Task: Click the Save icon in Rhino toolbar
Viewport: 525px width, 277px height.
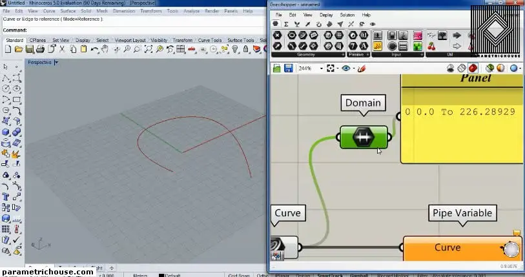Action: [29, 49]
